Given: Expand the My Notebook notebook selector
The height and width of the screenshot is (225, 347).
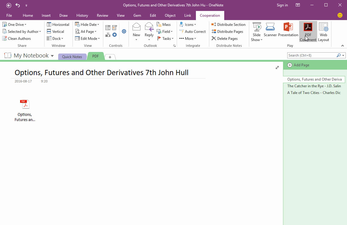Looking at the screenshot, I should [52, 56].
